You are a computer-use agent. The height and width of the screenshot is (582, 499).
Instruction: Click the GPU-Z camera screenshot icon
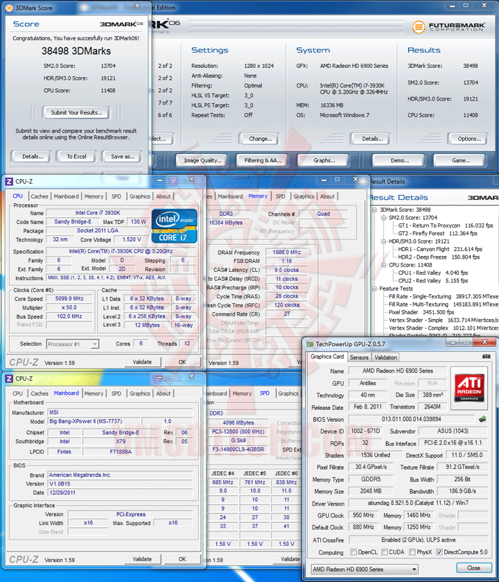click(486, 357)
